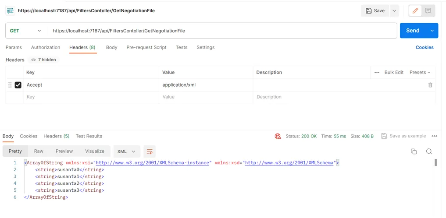Select the Raw view

point(39,151)
